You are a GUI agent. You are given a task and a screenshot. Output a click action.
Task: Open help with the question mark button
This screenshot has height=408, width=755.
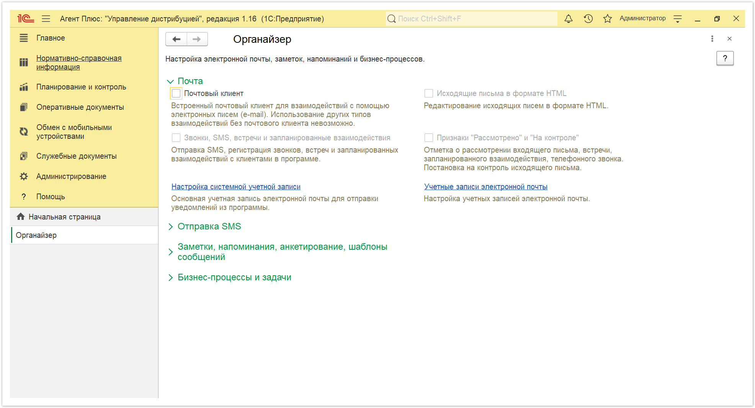point(725,59)
